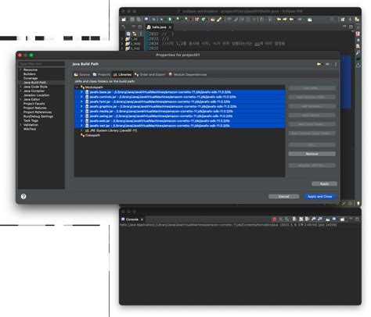This screenshot has height=317, width=371.
Task: Select Coverage in properties list
Action: [31, 78]
